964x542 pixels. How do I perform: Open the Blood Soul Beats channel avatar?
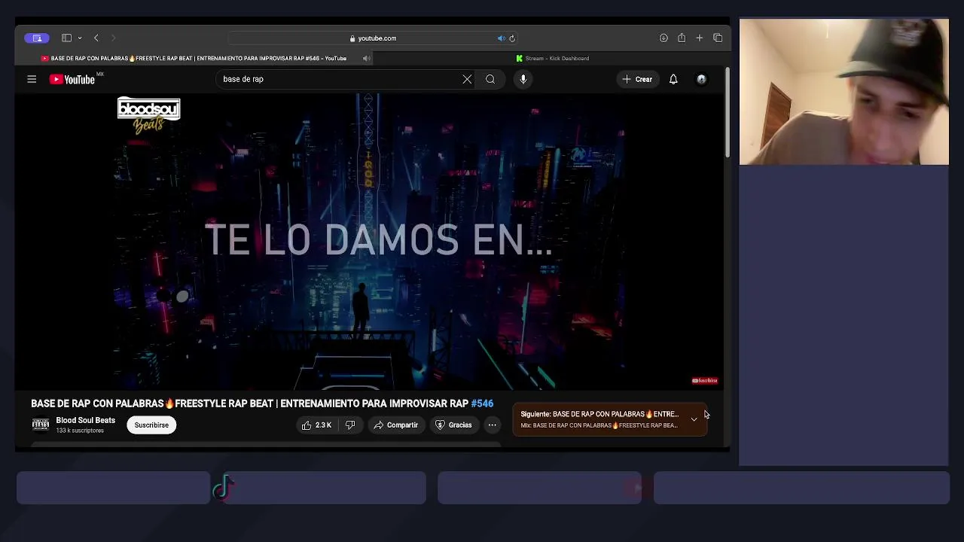click(41, 425)
